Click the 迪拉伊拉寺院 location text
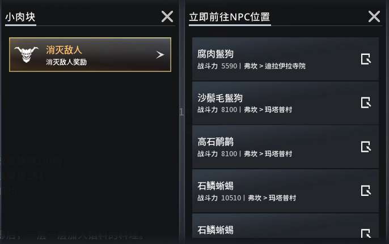Image resolution: width=389 pixels, height=244 pixels. (x=285, y=66)
